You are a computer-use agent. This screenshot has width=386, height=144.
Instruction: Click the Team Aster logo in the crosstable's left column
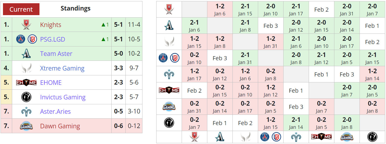(169, 26)
